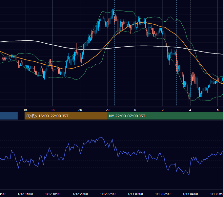Click the lowest candlestick wick near 4:00
Screen dimensions: 223x197
coord(189,104)
